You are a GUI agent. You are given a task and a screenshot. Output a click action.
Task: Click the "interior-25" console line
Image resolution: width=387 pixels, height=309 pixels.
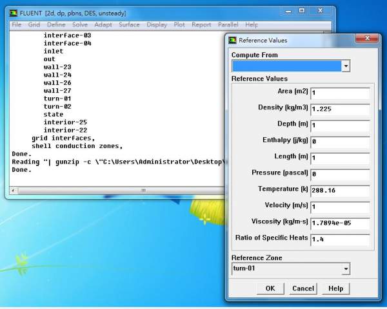coord(65,122)
